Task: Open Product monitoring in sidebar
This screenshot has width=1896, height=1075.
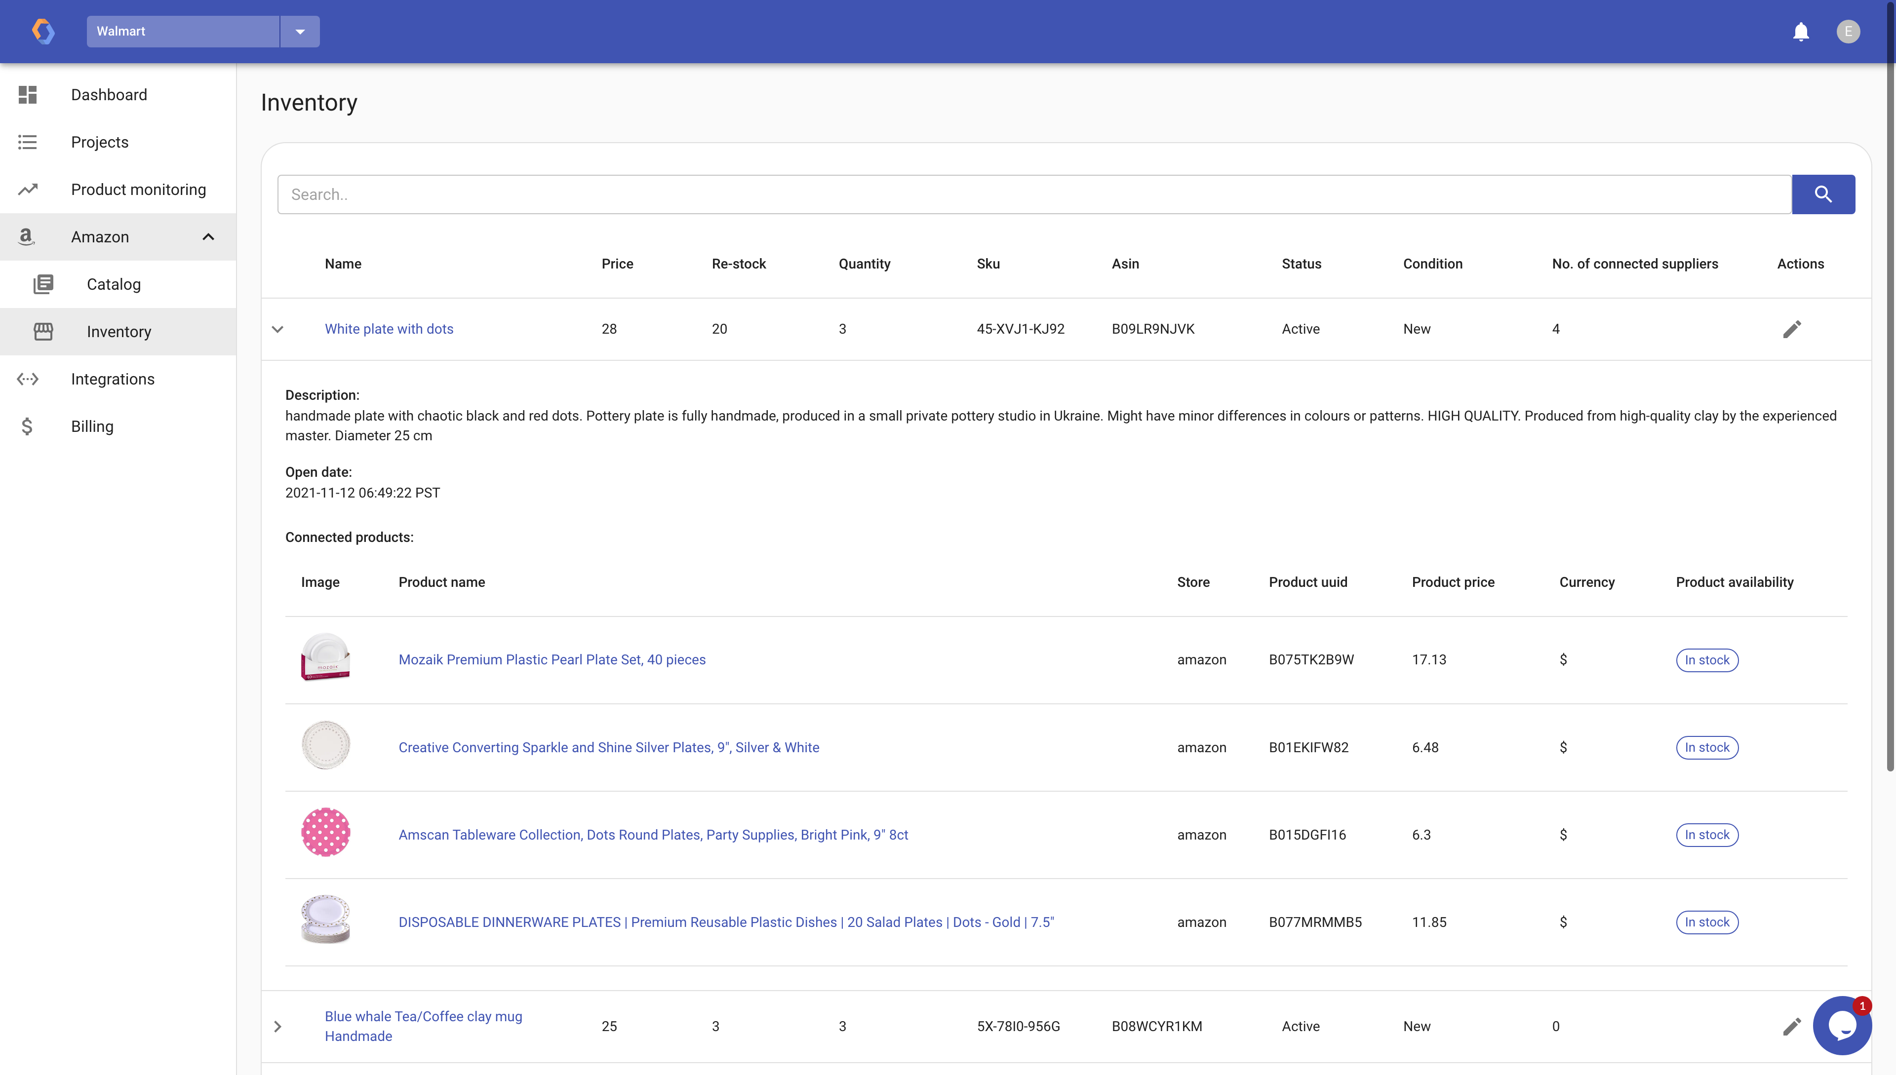Action: (x=138, y=190)
